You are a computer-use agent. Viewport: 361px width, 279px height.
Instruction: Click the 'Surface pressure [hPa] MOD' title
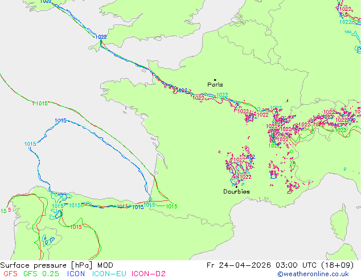(x=56, y=265)
